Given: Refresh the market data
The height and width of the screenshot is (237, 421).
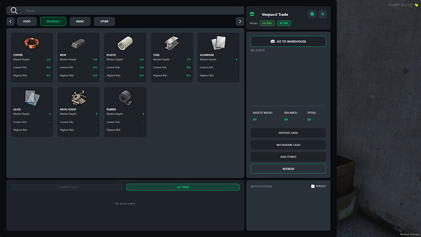Looking at the screenshot, I should click(288, 169).
